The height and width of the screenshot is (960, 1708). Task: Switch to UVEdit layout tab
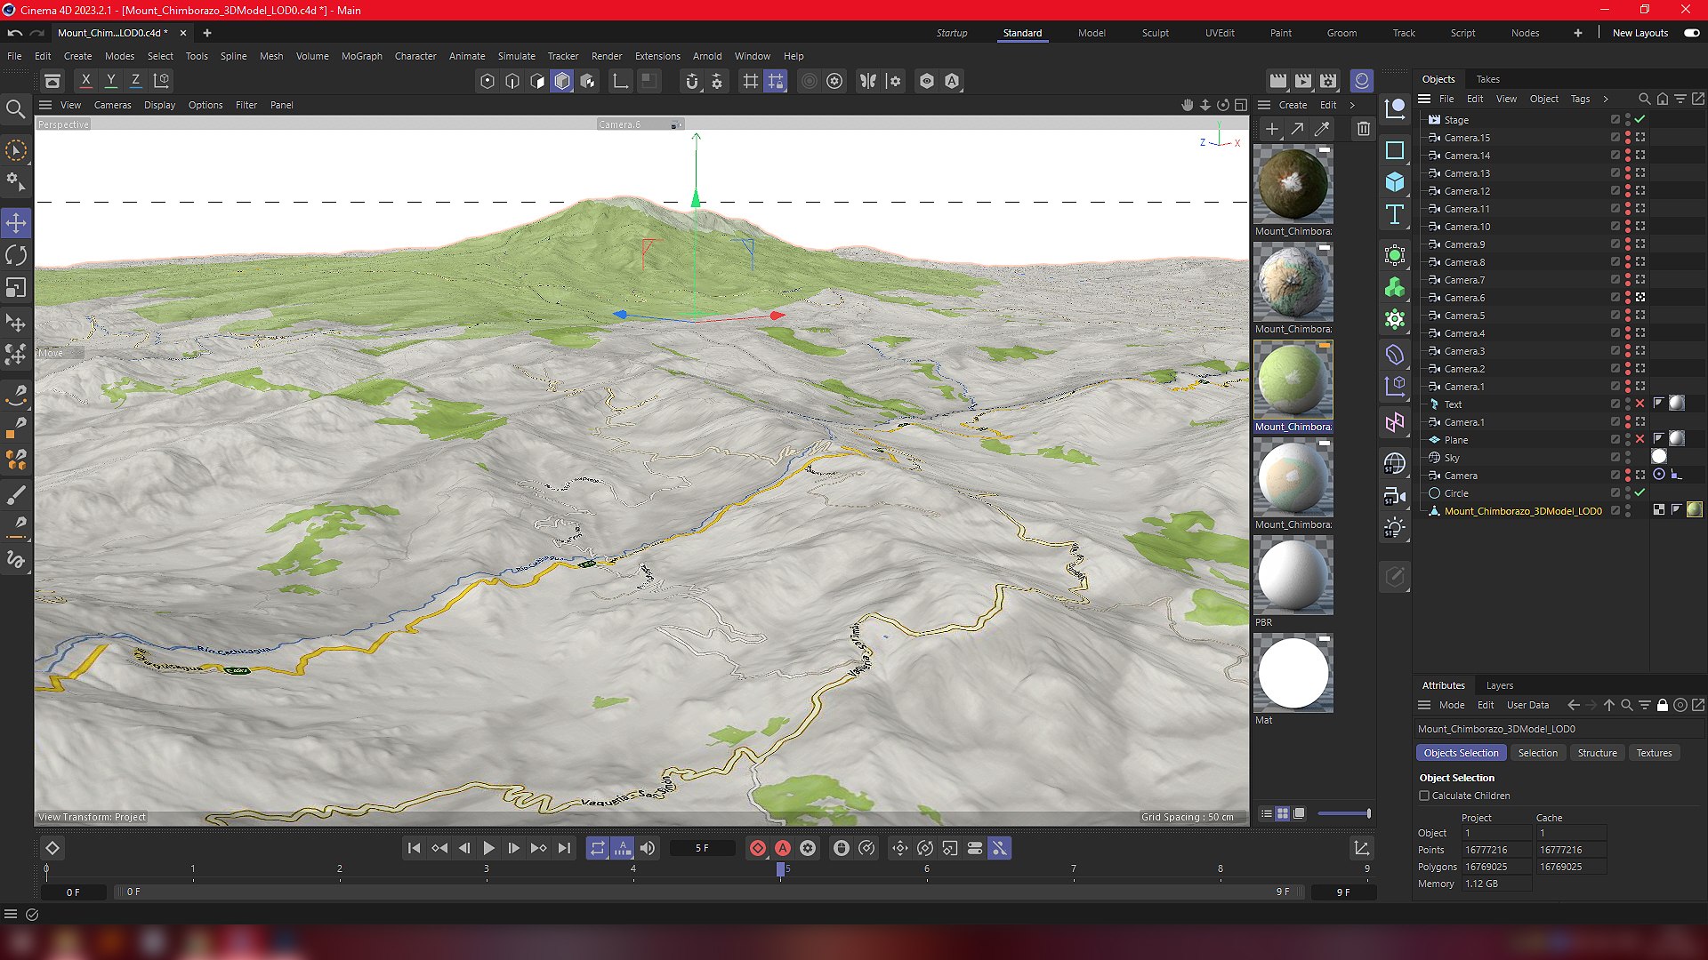point(1220,33)
